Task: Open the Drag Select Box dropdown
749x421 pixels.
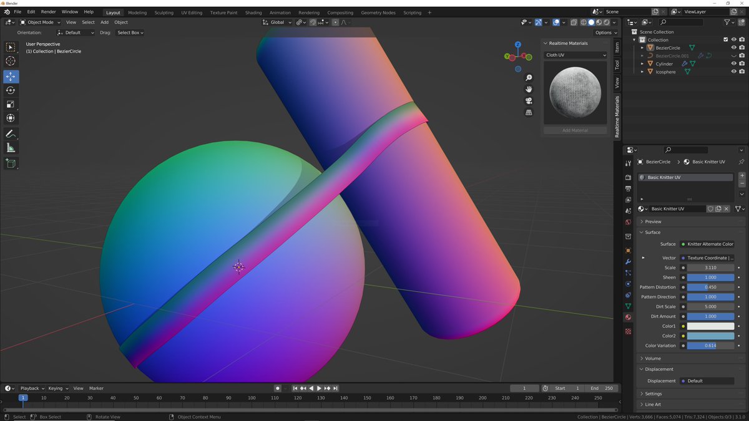Action: [x=130, y=32]
